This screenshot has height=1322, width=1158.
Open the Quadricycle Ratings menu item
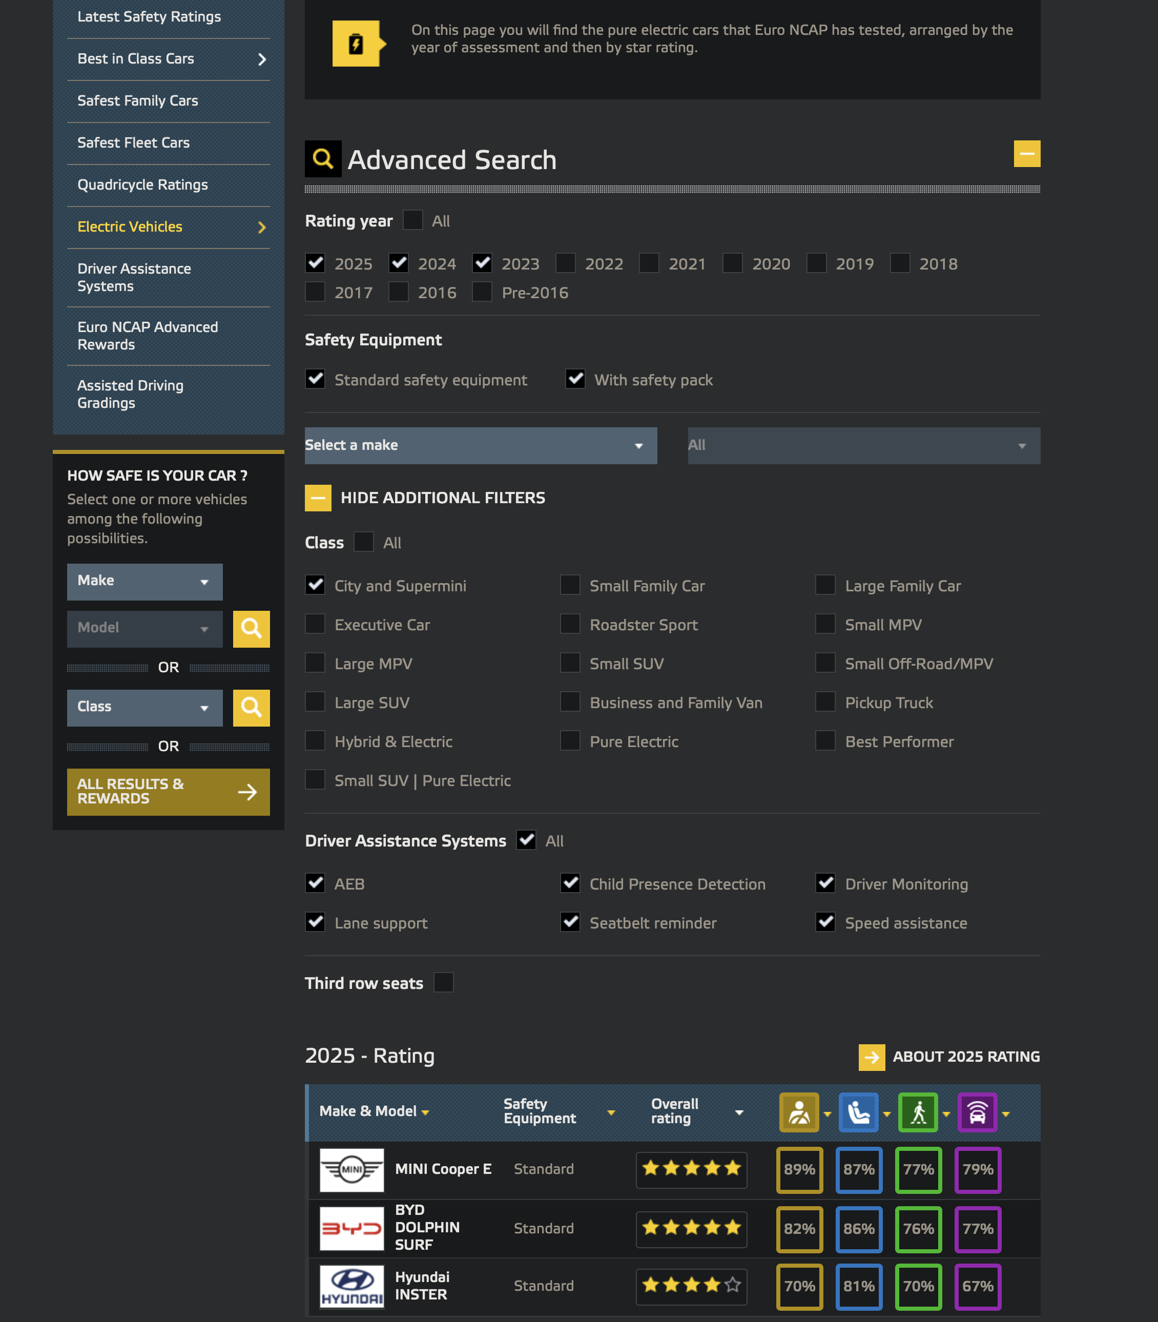tap(142, 185)
